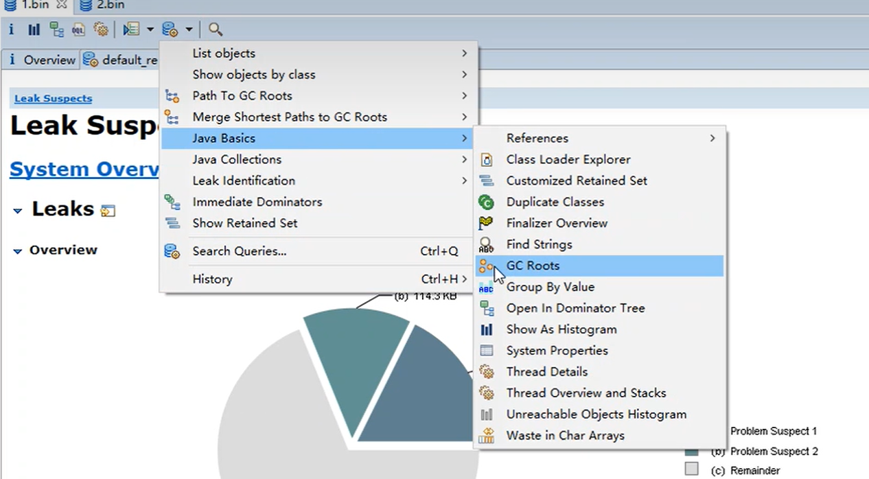Choose Thread Overview and Stacks
Screen dimensions: 869x479
coord(600,393)
